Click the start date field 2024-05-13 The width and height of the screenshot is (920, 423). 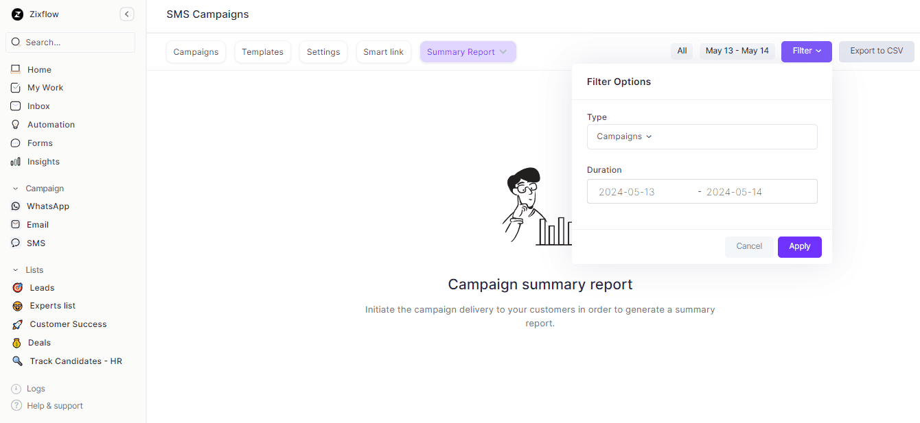(627, 192)
